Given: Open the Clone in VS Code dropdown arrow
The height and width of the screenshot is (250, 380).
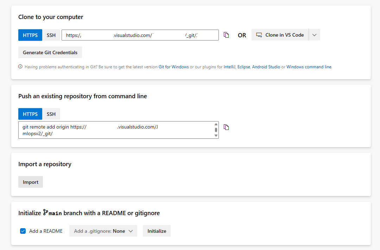Looking at the screenshot, I should 314,35.
